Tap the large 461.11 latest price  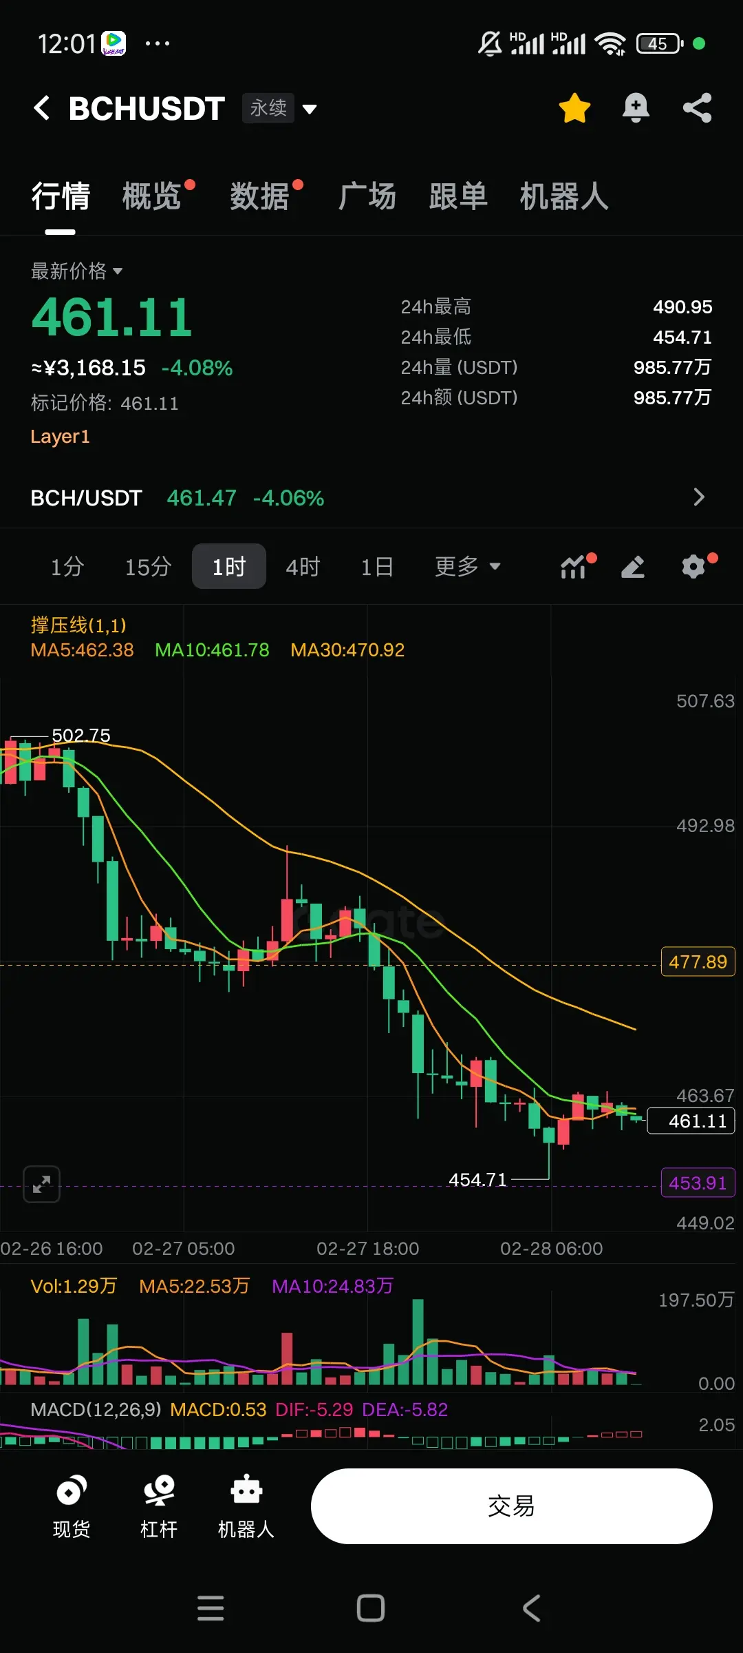click(x=112, y=318)
